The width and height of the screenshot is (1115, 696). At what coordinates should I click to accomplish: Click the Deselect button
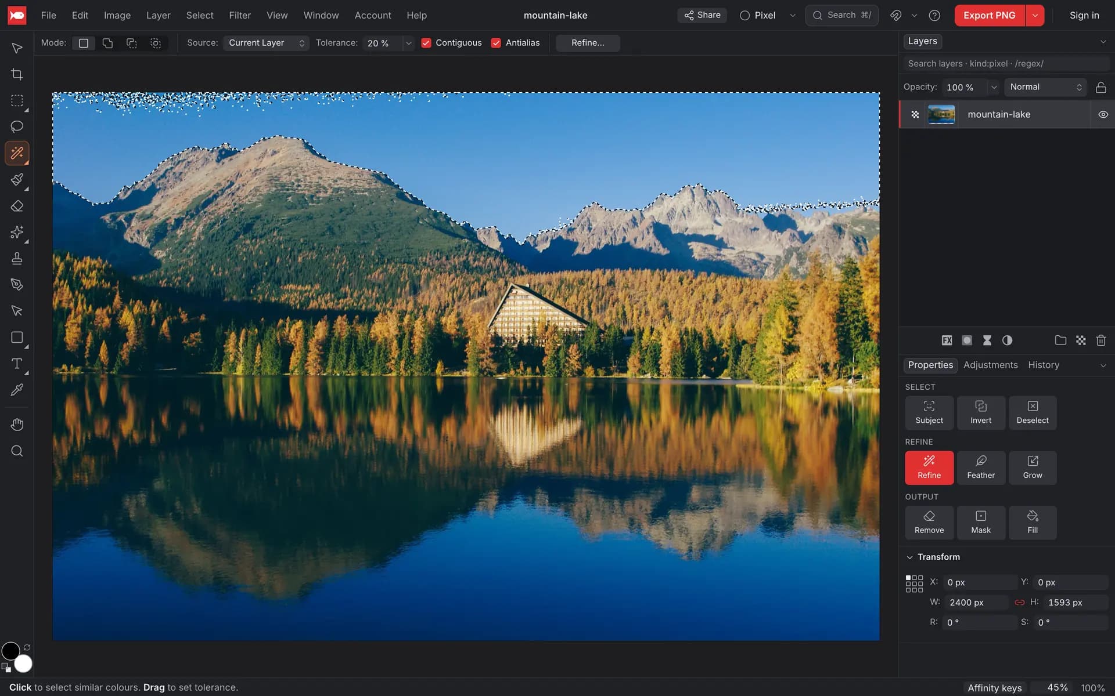tap(1032, 413)
